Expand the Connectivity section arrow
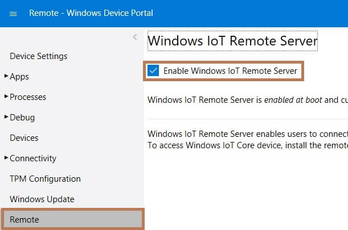This screenshot has width=348, height=230. point(6,158)
